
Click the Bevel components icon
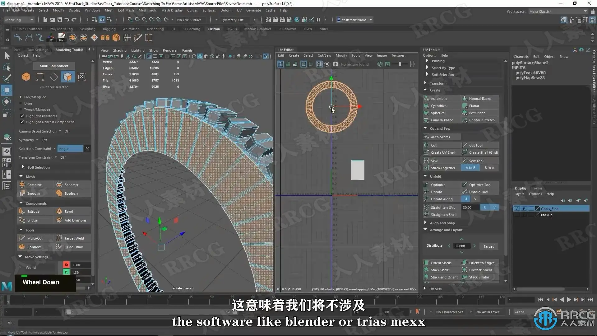tap(59, 212)
